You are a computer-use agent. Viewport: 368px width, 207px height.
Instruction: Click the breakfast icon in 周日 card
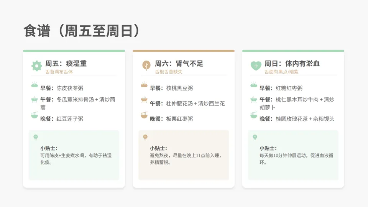pos(254,84)
